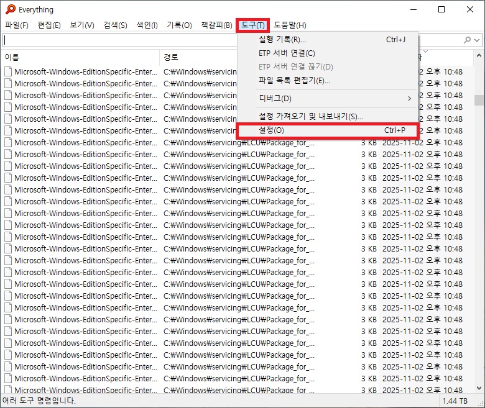Choose 설정 가져오기 및 내보내기(S)...
Viewport: 485px width, 408px height.
[x=328, y=117]
